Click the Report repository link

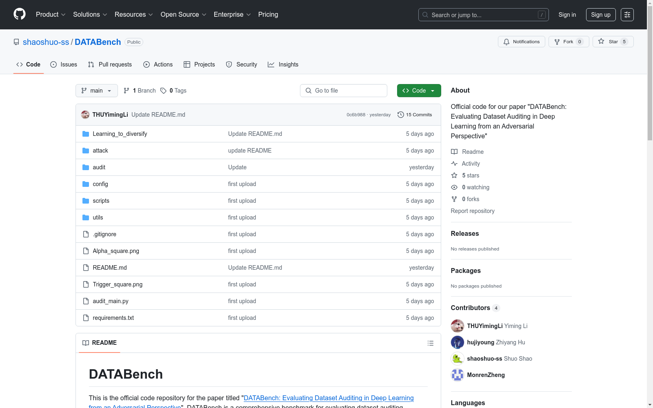coord(473,211)
